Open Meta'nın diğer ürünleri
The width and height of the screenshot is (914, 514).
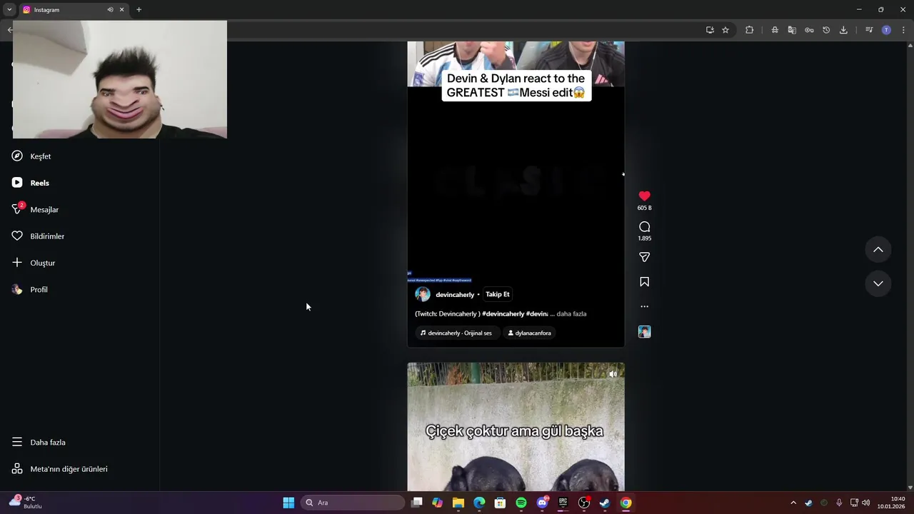click(x=60, y=469)
